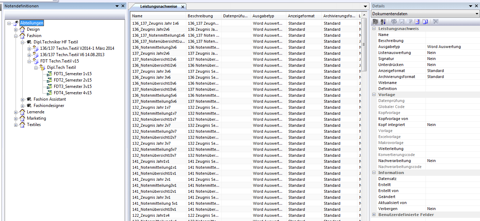Image resolution: width=480 pixels, height=221 pixels.
Task: Click the new document icon in Details toolbar
Action: [418, 22]
